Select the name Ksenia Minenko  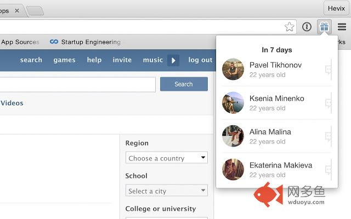[x=276, y=99]
